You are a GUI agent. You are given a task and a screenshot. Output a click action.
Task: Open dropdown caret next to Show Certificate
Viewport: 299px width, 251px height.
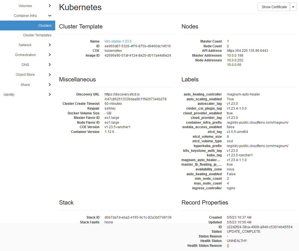(293, 7)
